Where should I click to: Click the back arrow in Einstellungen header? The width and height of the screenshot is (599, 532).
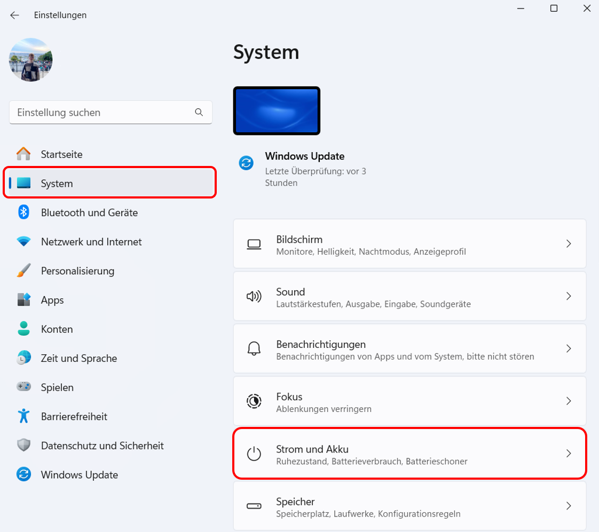pos(14,15)
